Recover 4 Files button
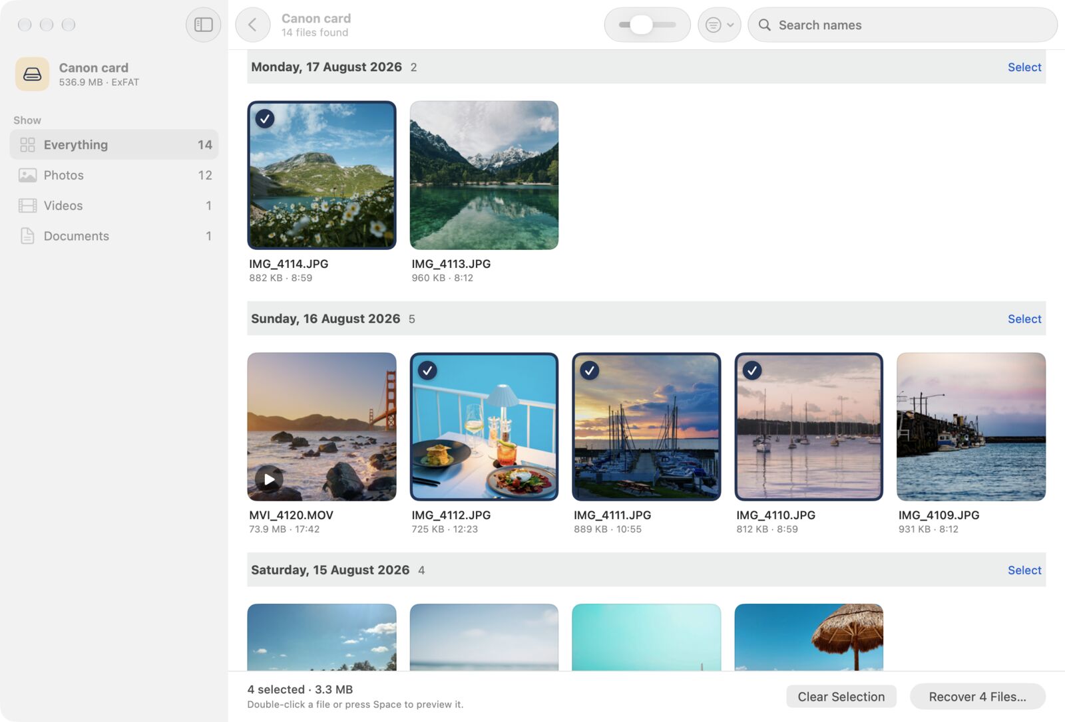Screen dimensions: 1065x722 tap(977, 696)
